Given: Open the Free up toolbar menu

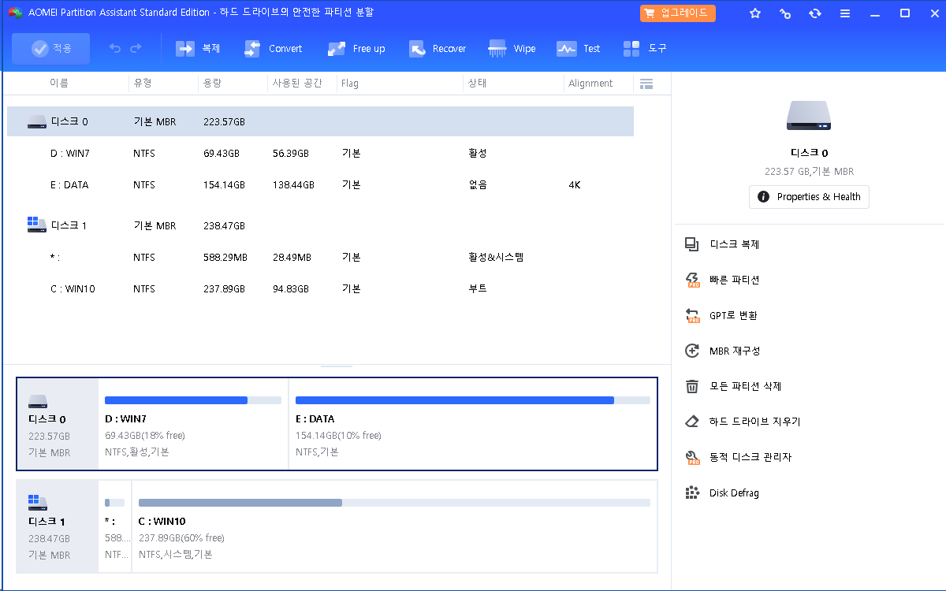Looking at the screenshot, I should [x=356, y=49].
